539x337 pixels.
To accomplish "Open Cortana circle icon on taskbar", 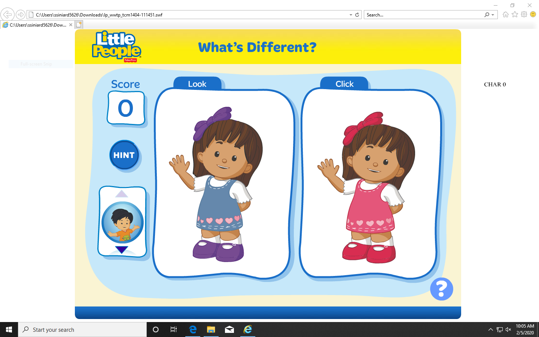I will click(x=156, y=330).
